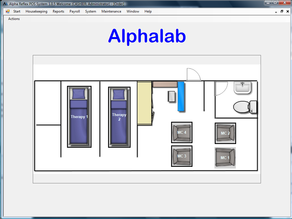This screenshot has width=292, height=219.
Task: Expand the Payroll menu
Action: 75,11
